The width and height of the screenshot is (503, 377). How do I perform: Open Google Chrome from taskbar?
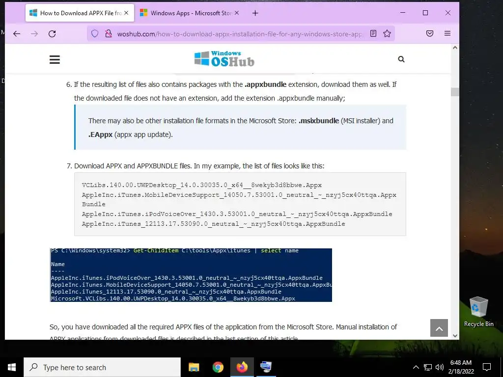[x=218, y=367]
